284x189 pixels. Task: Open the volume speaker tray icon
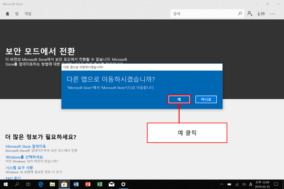[244, 184]
